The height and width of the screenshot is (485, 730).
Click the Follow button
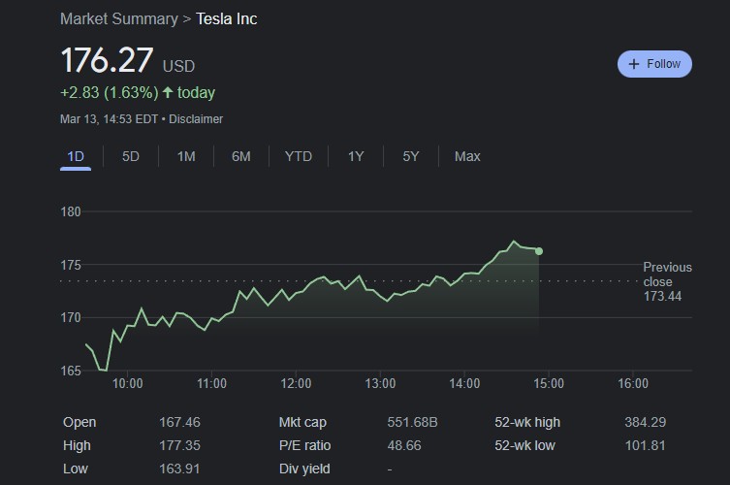pos(654,64)
